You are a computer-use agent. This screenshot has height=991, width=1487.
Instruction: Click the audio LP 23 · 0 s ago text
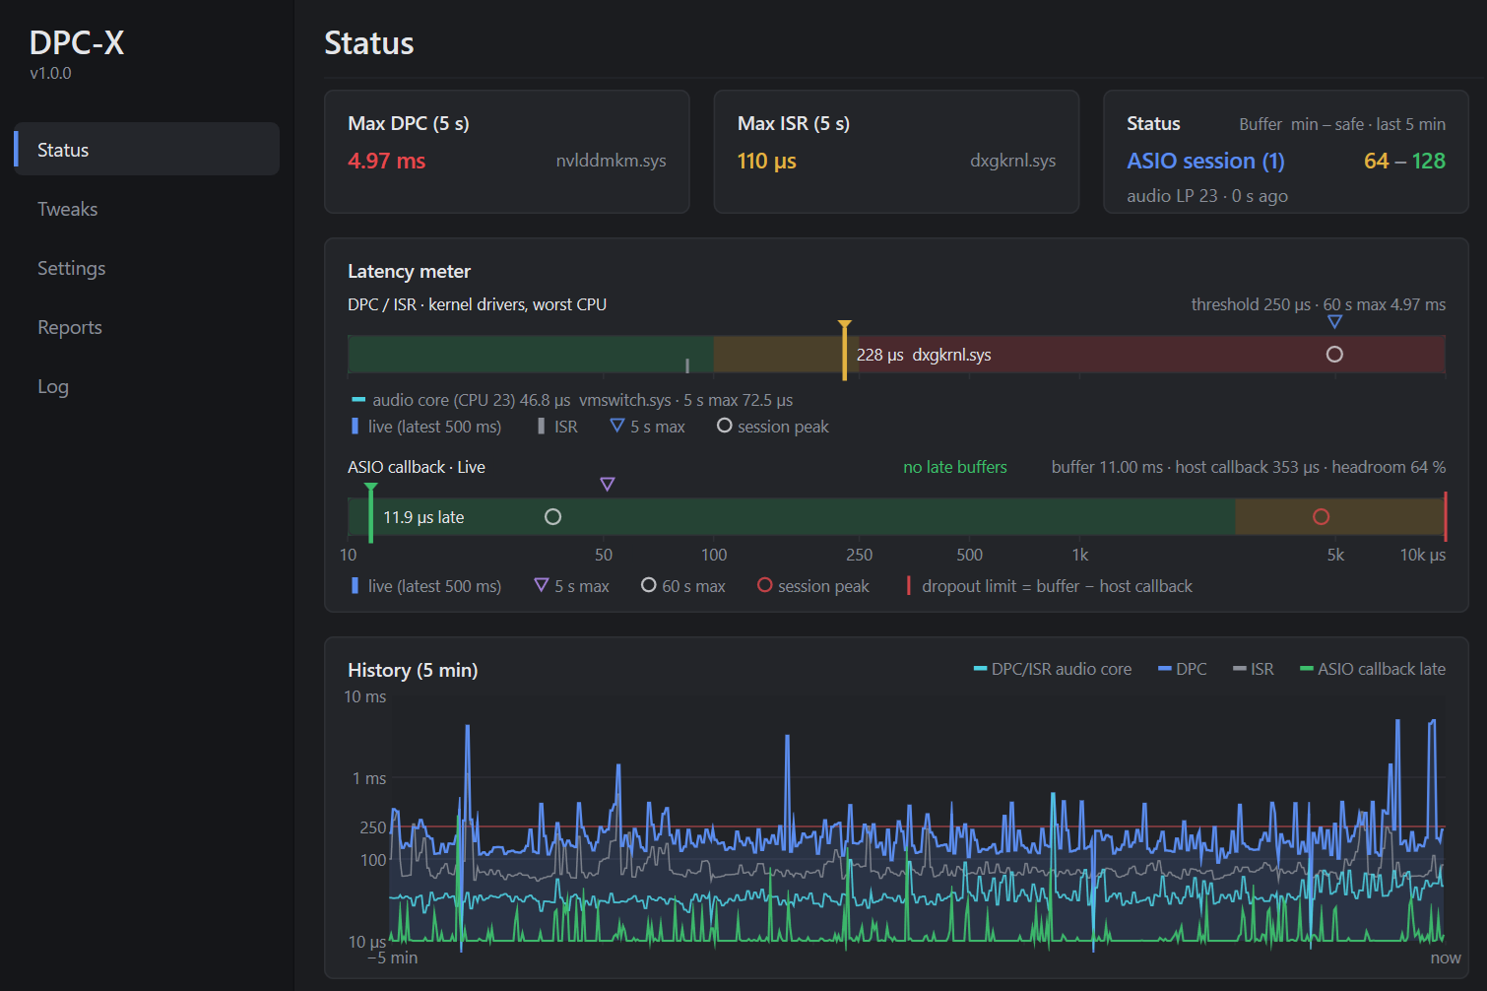point(1207,196)
